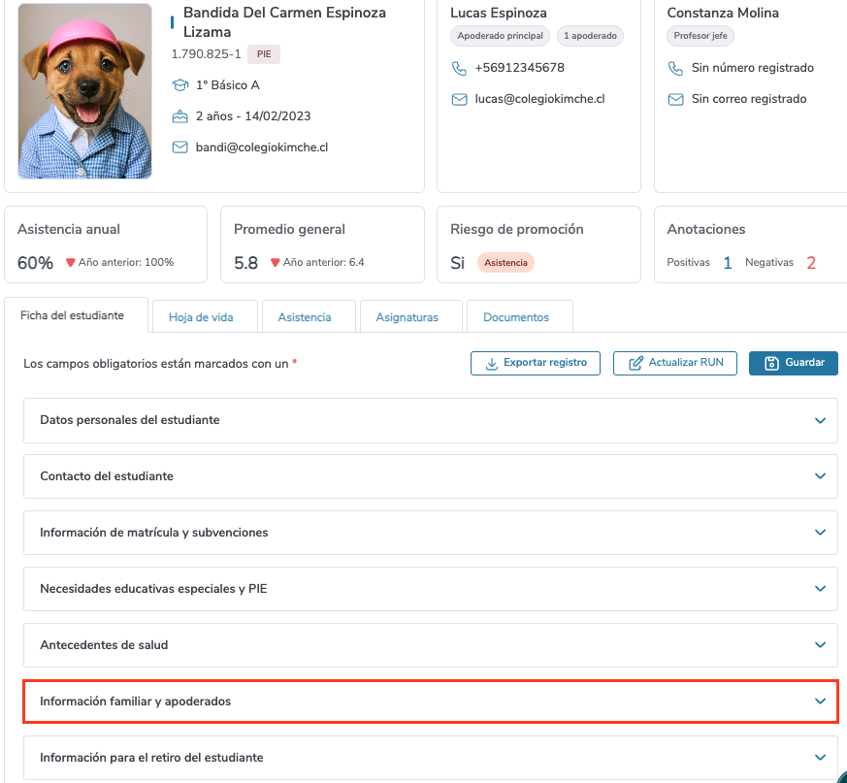Click the envelope icon beside lucas@colegiokimche.cl
847x783 pixels.
459,99
